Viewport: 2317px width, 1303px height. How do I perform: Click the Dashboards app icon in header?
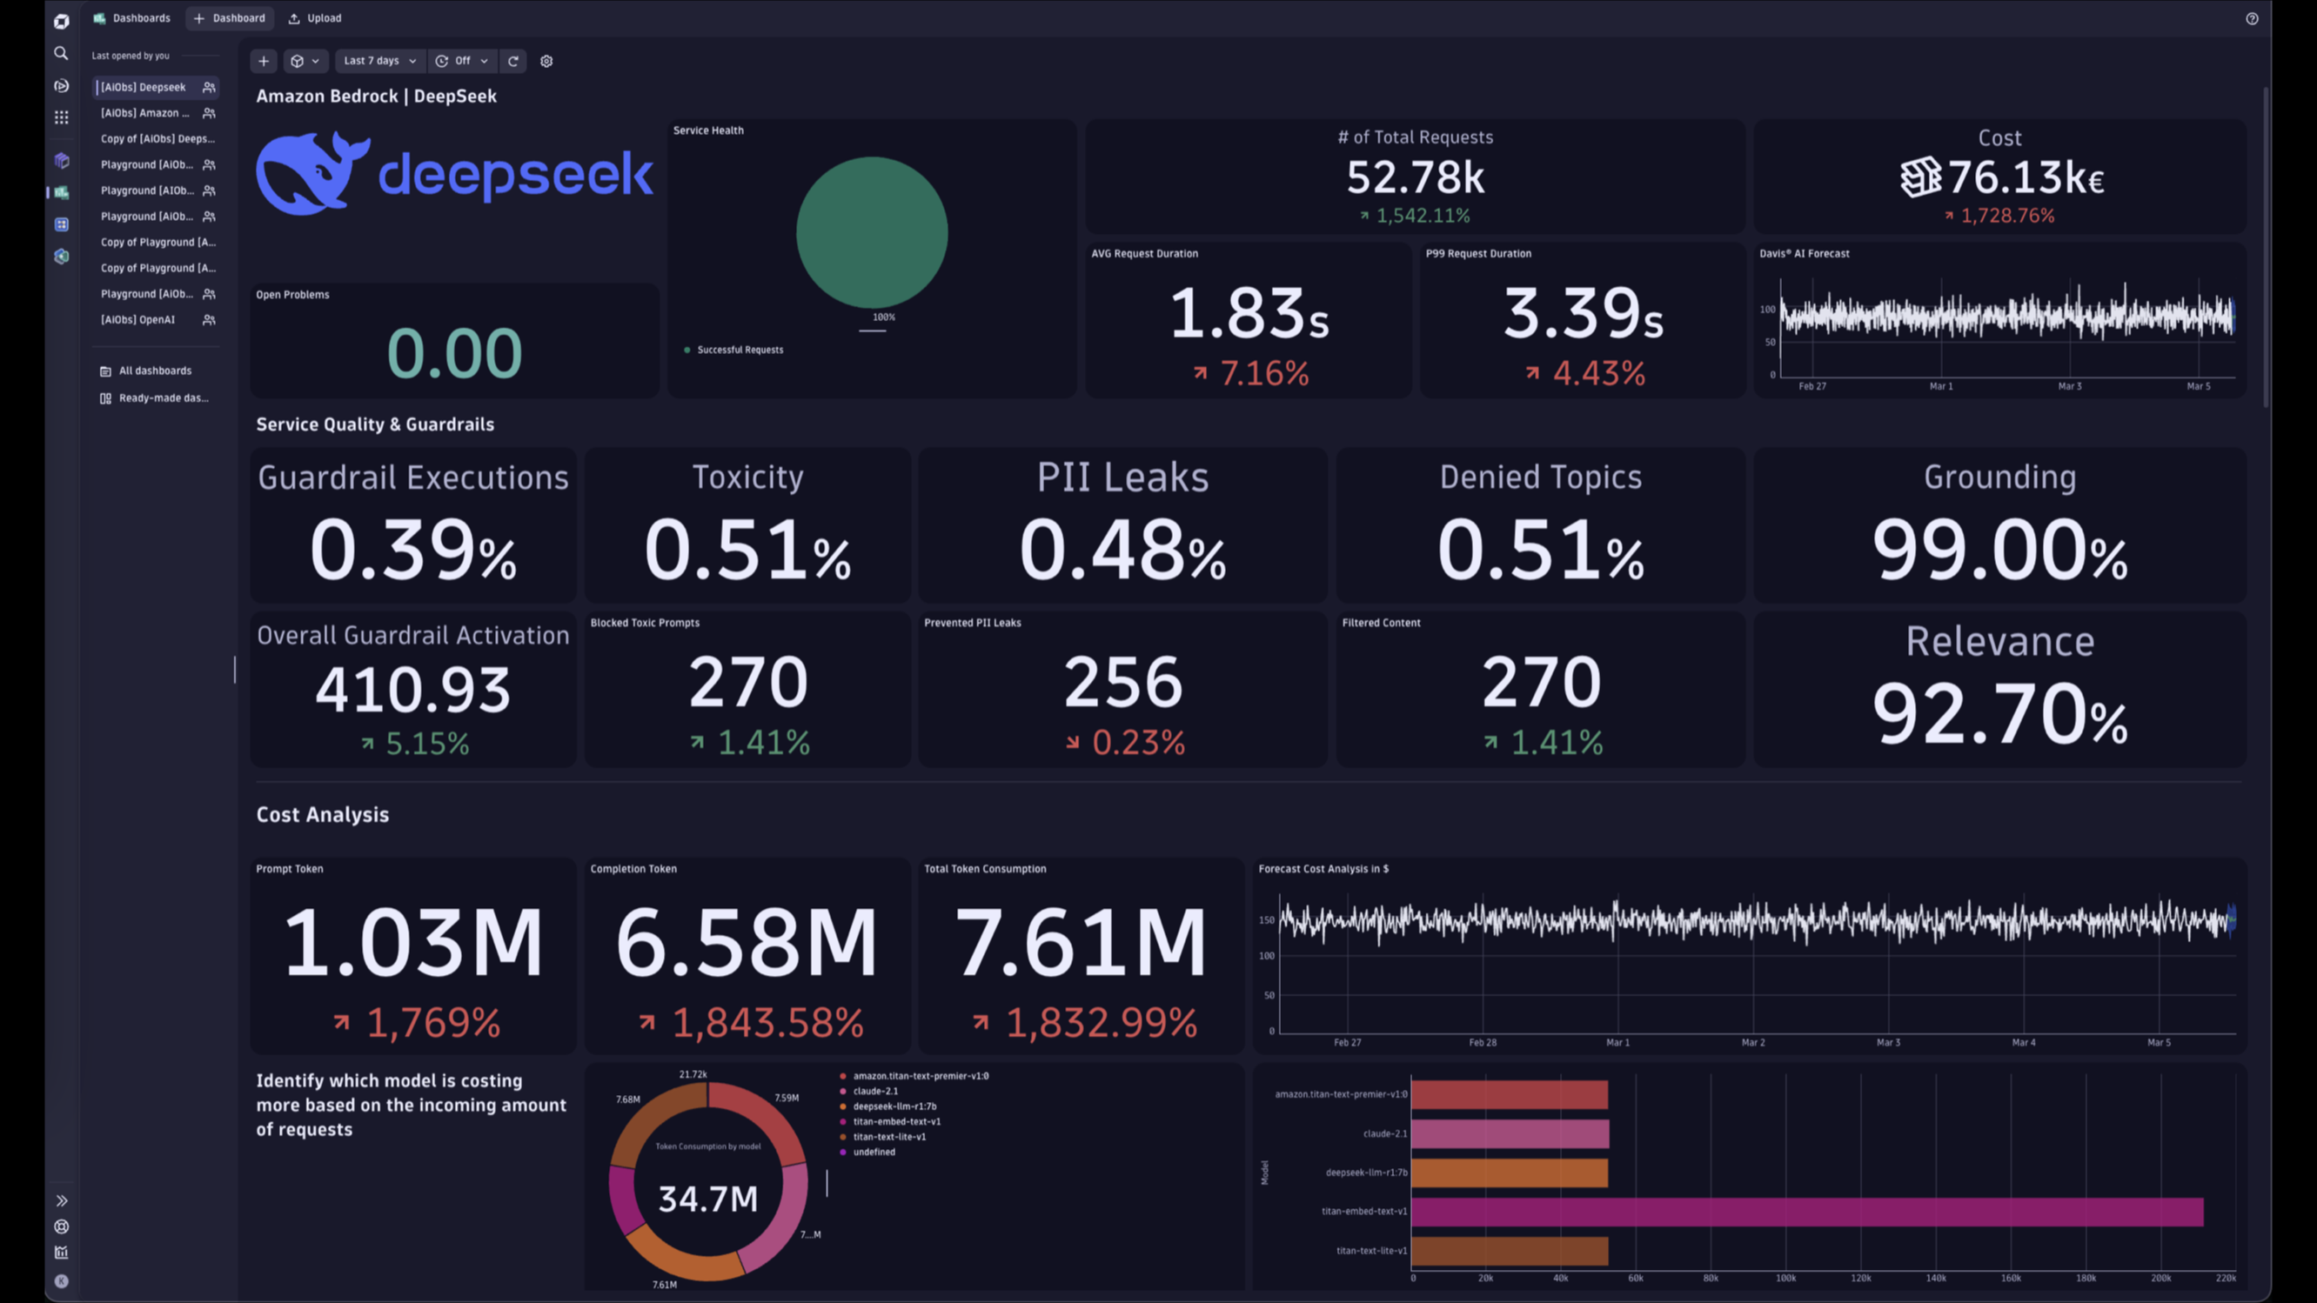click(100, 18)
